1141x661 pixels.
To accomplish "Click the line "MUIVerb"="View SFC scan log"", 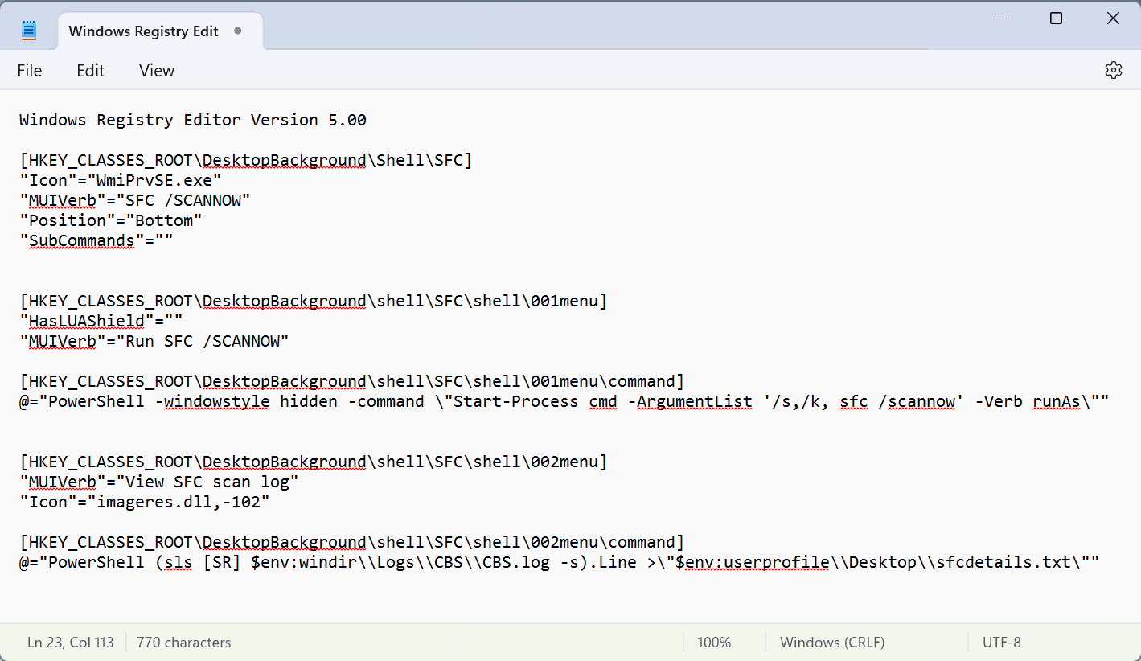I will coord(159,482).
